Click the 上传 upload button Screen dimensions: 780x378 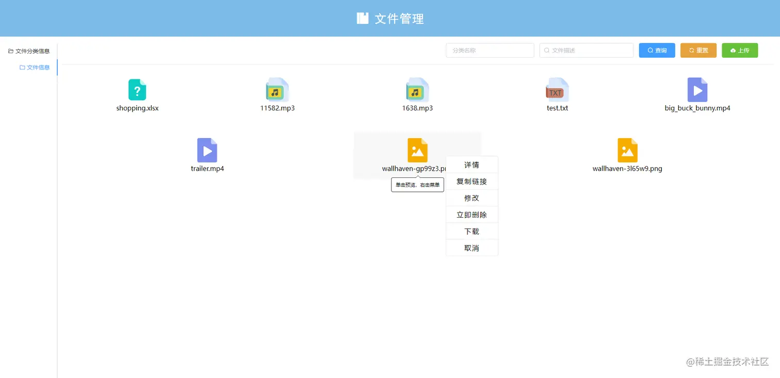tap(740, 50)
